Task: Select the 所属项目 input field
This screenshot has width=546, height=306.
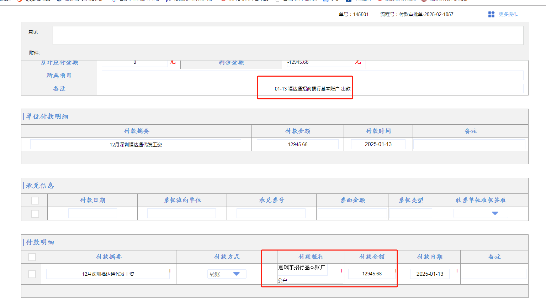Action: (312, 76)
